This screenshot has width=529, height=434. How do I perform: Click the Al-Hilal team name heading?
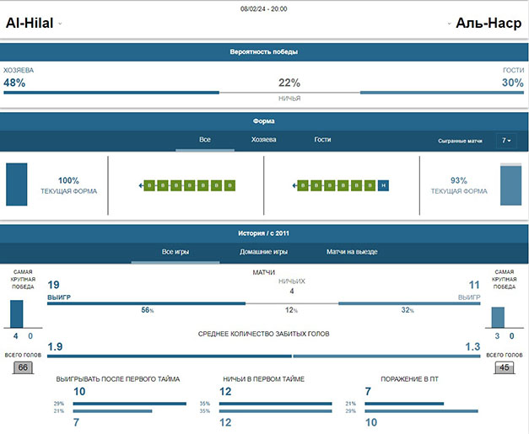click(30, 24)
